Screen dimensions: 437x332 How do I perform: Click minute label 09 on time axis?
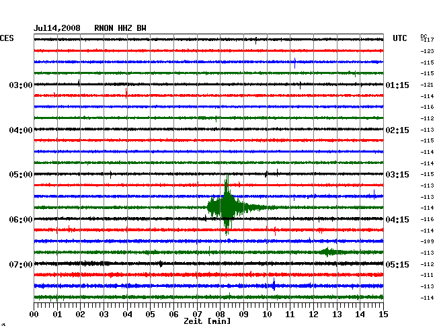tap(243, 314)
